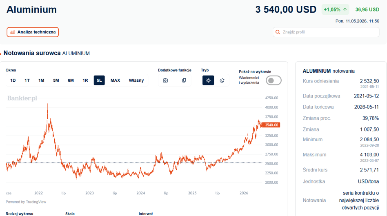
Task: Select the 6M period
Action: point(71,80)
